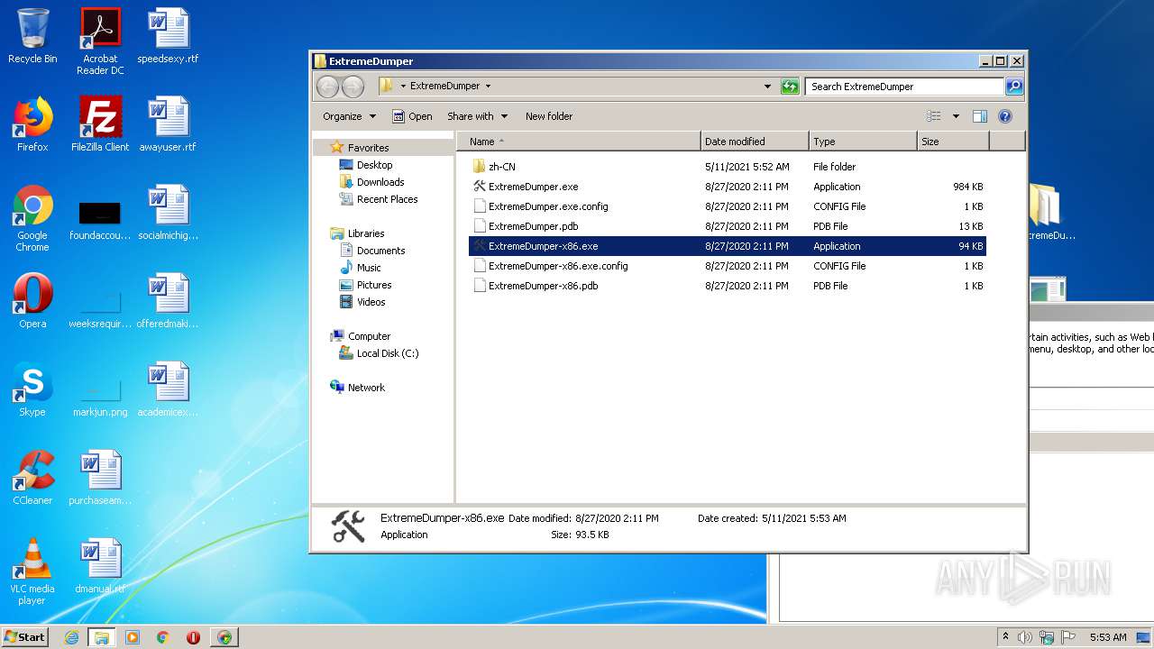Select Computer in the navigation pane
This screenshot has width=1154, height=649.
pyautogui.click(x=360, y=336)
